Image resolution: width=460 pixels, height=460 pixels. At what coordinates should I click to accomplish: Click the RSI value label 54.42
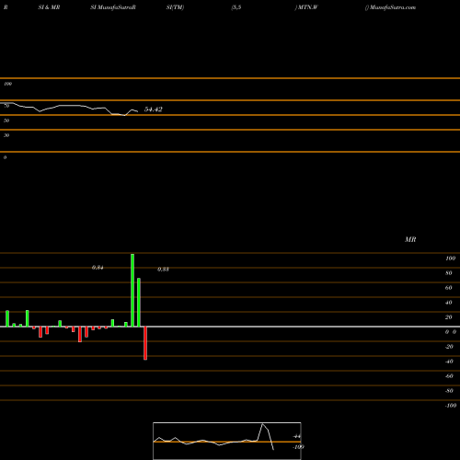click(154, 109)
